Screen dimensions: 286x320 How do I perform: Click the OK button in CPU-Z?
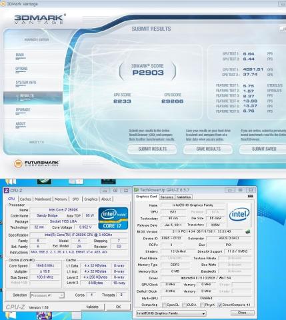coord(118,307)
